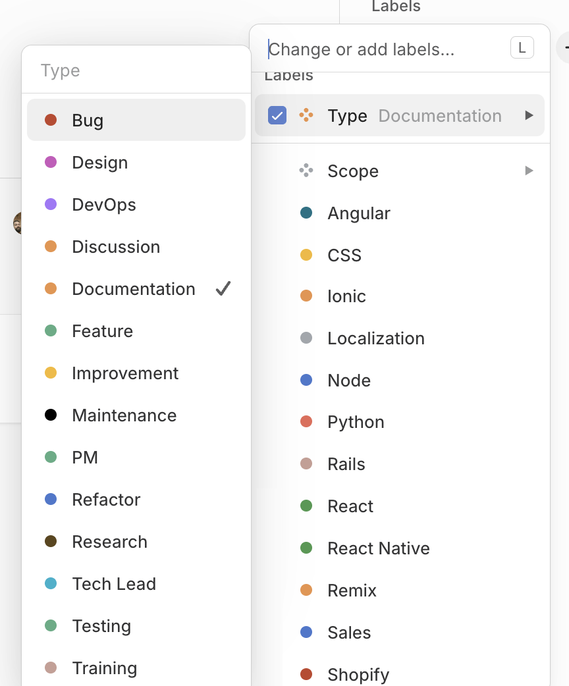
Task: Click the L keyboard shortcut badge
Action: coord(522,47)
